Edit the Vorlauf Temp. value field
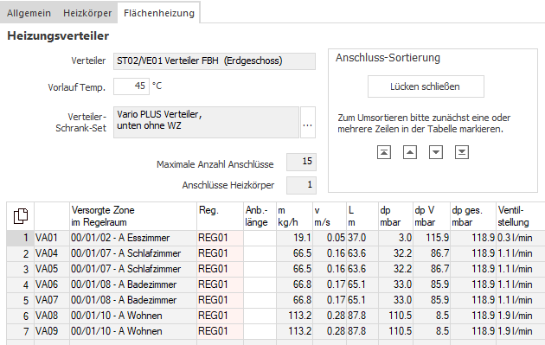 point(131,86)
